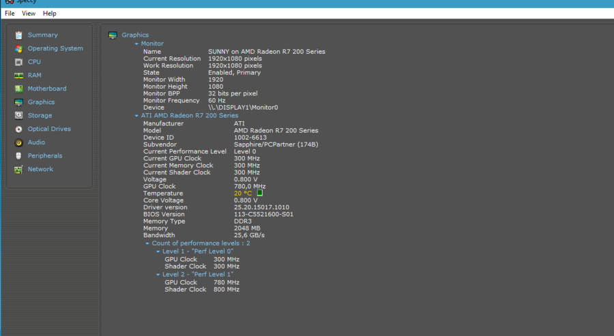
Task: Click the Shader Clock 800 MHz value
Action: click(x=226, y=290)
